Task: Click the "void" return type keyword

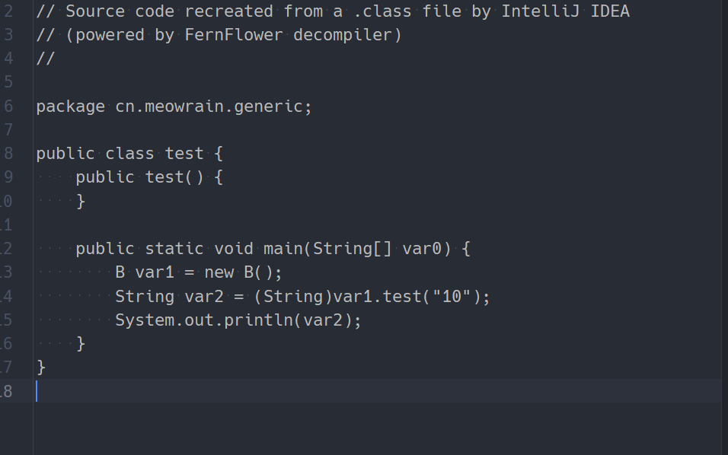Action: tap(234, 249)
